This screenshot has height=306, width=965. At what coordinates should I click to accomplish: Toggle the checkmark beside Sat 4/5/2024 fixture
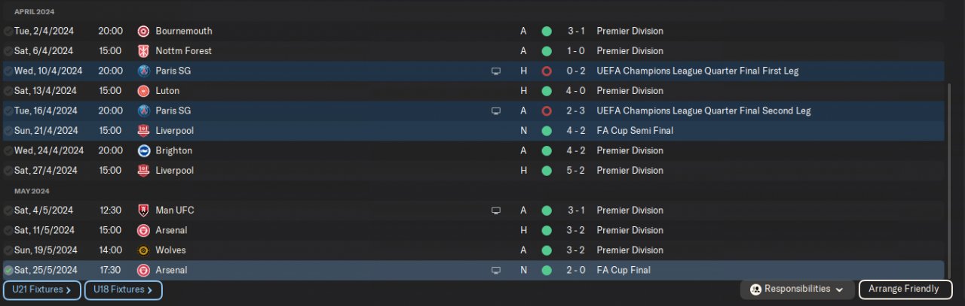pyautogui.click(x=8, y=211)
